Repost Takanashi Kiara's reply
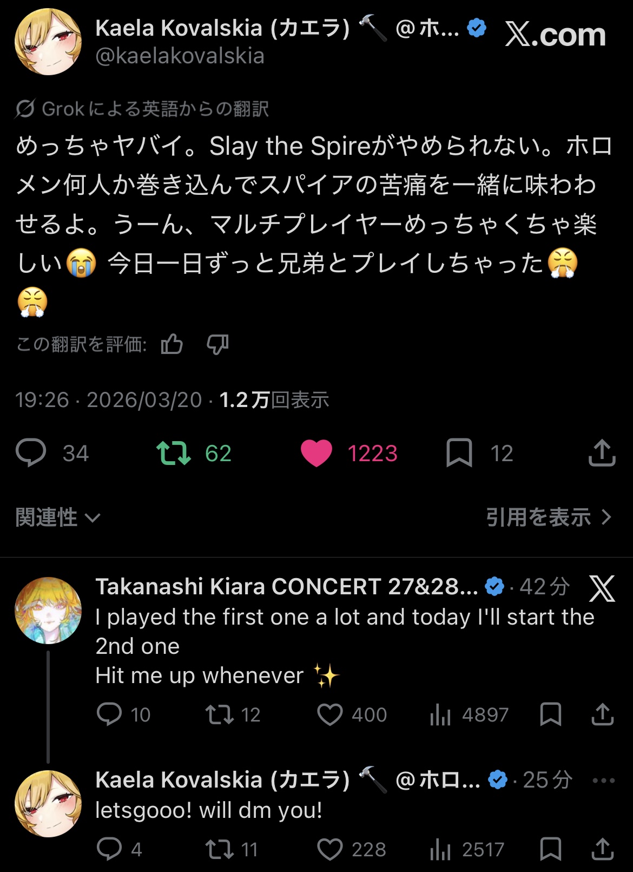 coord(219,714)
